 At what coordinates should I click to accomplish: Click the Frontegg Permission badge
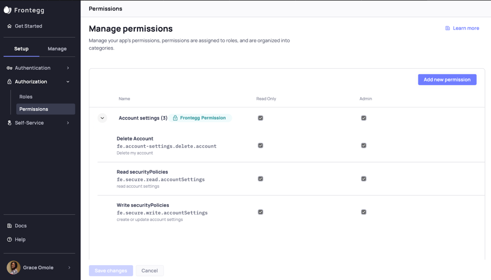(200, 118)
